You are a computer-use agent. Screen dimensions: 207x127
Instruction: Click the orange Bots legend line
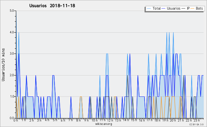tap(193, 9)
